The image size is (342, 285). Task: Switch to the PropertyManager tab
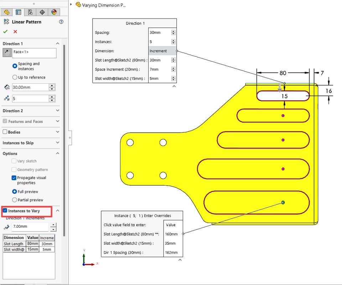(18, 12)
